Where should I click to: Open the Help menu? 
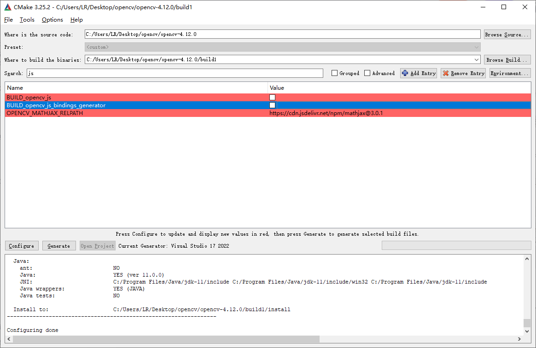tap(76, 20)
